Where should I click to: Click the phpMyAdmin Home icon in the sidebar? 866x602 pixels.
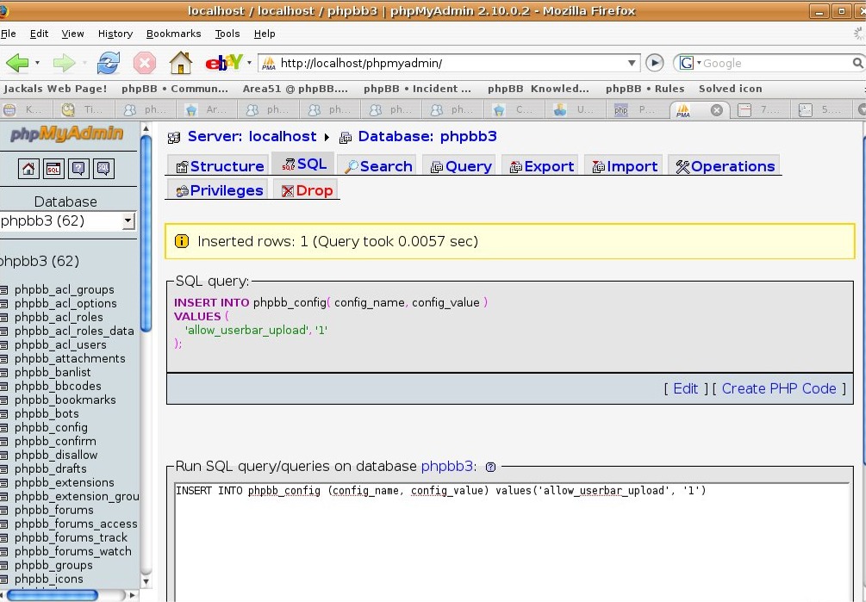point(28,169)
